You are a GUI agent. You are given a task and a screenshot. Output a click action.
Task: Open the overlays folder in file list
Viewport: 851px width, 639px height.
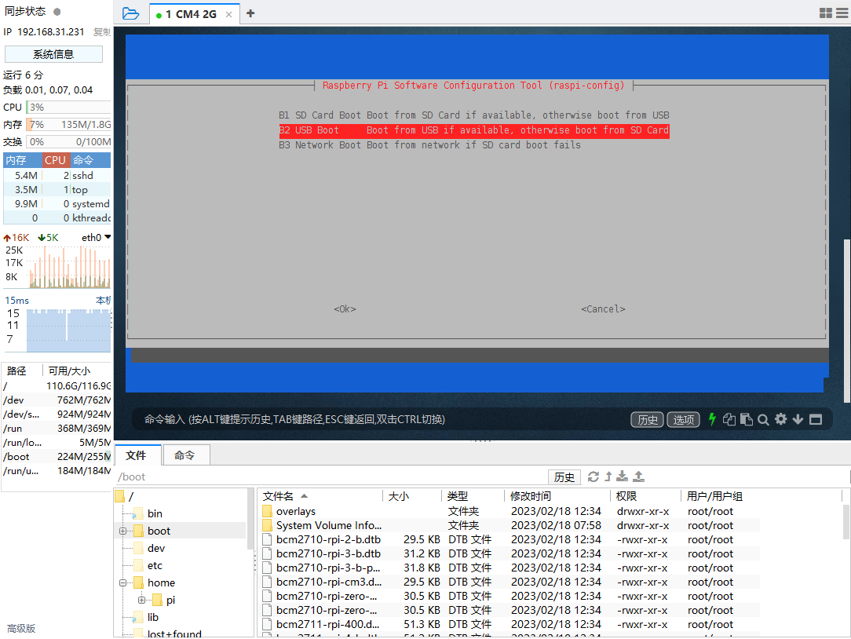tap(296, 511)
